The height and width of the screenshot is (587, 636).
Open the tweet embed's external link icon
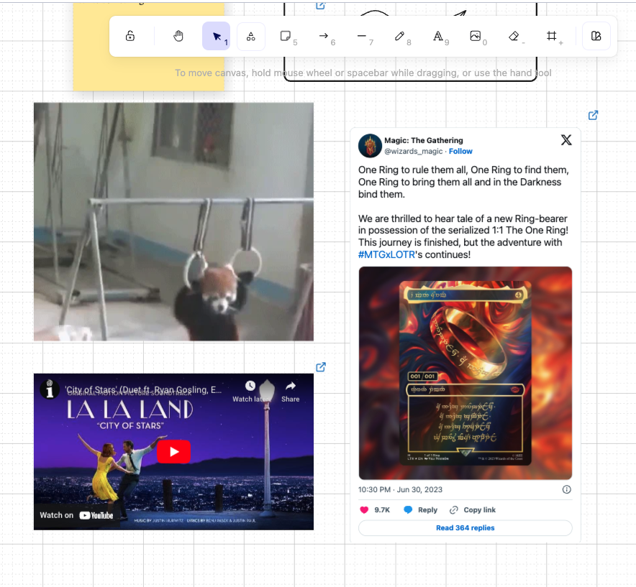coord(593,116)
